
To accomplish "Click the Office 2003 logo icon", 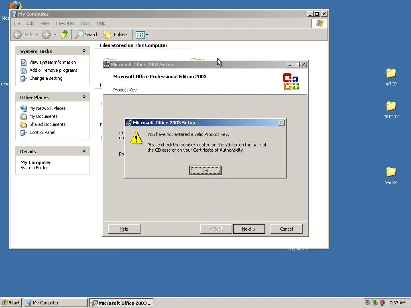I will [291, 82].
